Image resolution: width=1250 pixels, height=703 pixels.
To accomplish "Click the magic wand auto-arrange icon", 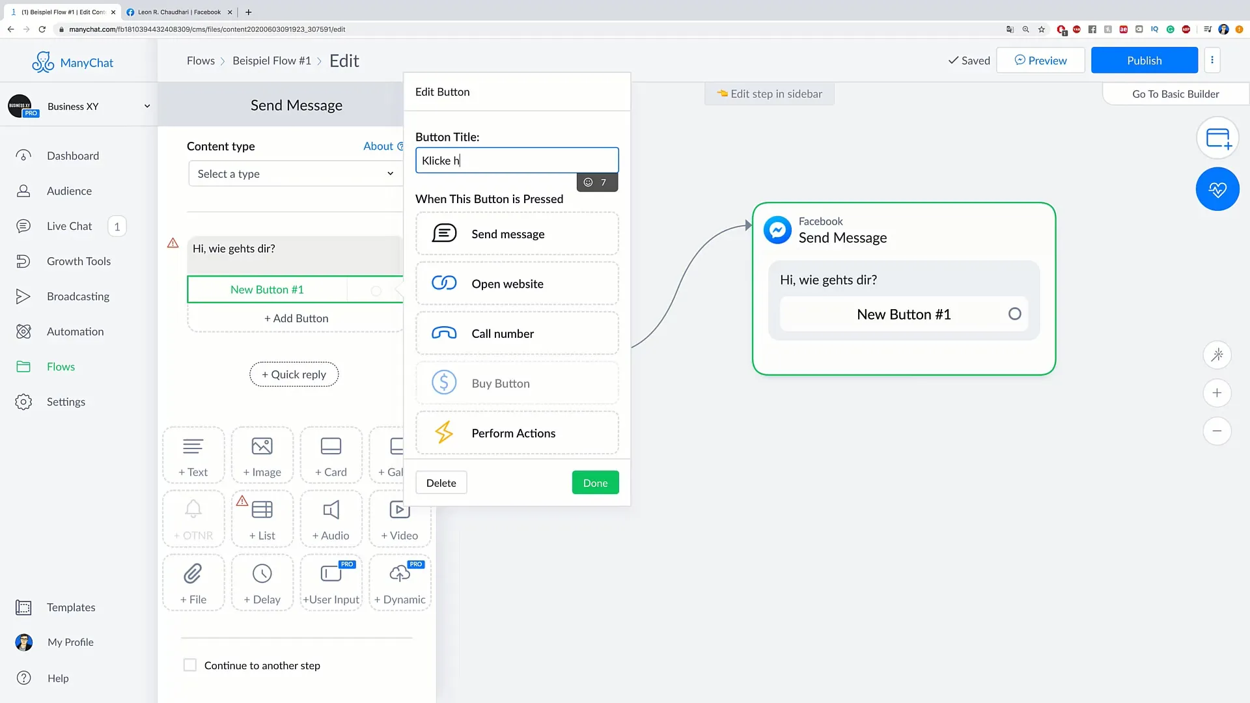I will pos(1217,355).
